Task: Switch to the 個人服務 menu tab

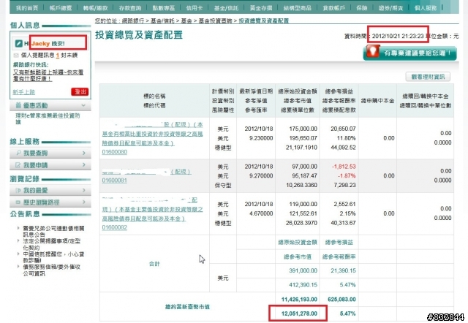Action: pyautogui.click(x=445, y=7)
